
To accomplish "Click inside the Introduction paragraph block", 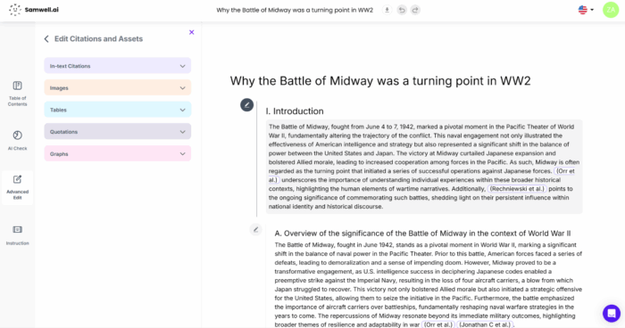I will [424, 167].
